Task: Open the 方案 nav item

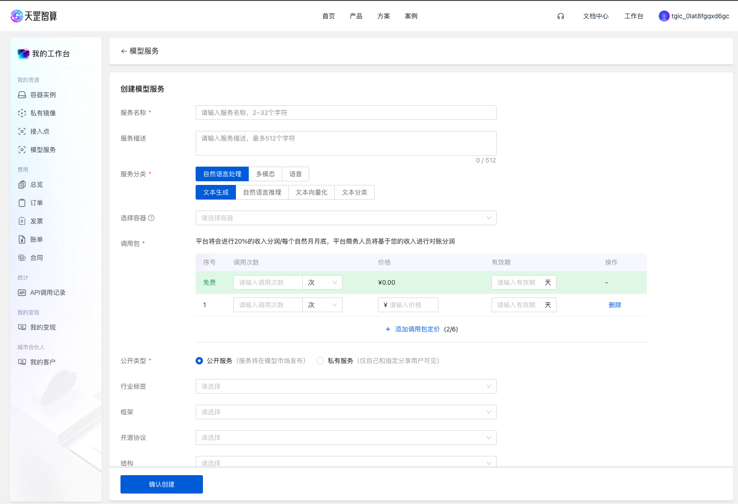Action: click(x=383, y=16)
